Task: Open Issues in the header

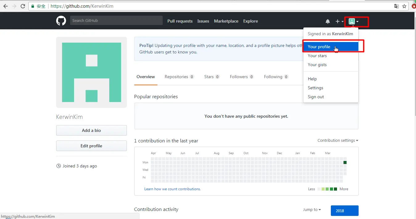Action: pos(203,21)
